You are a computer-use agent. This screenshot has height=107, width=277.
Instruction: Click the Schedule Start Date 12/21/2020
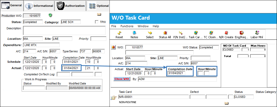pos(32,62)
